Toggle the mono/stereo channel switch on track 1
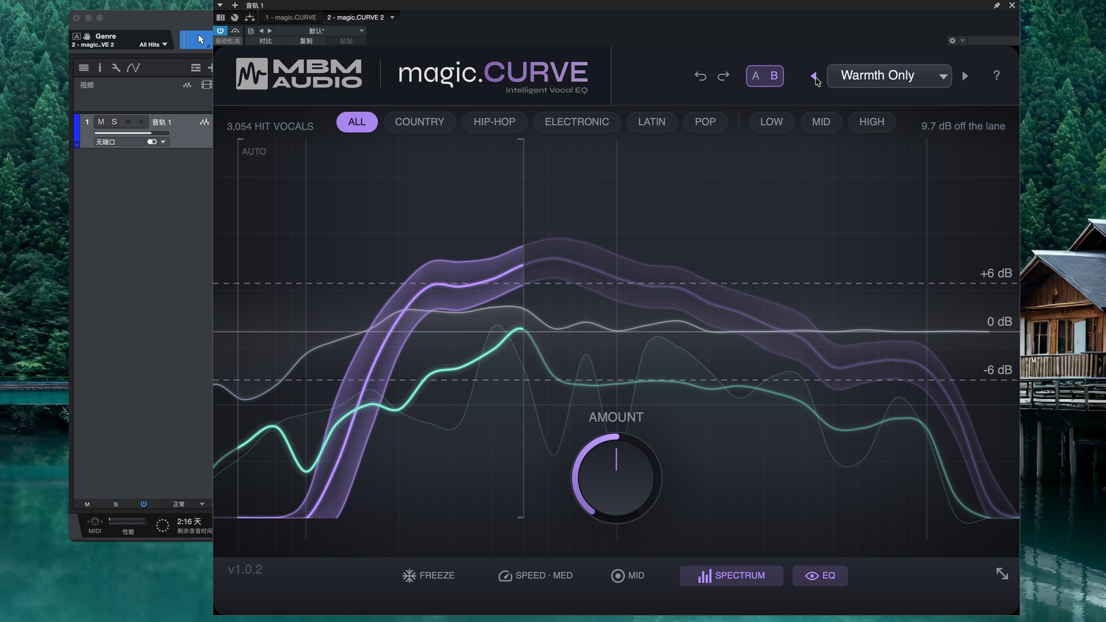 tap(152, 142)
